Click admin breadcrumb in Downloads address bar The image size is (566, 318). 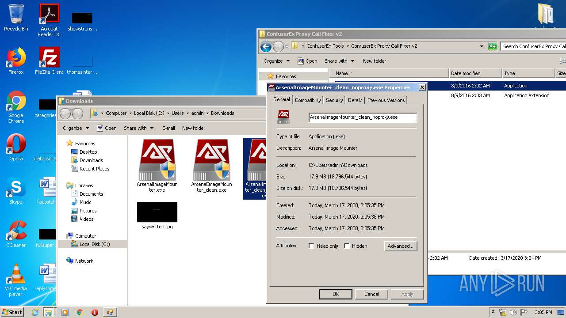point(197,113)
